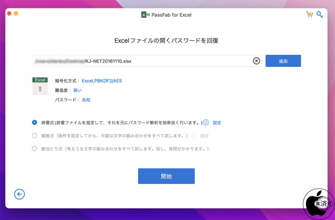Click the key register icon
Screen dimensions: 335x220
320,15
